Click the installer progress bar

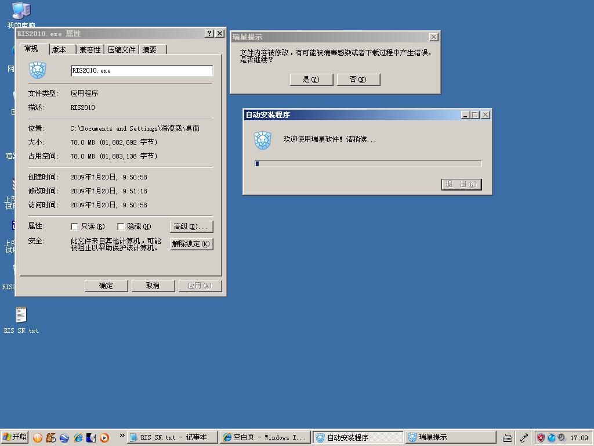[368, 164]
